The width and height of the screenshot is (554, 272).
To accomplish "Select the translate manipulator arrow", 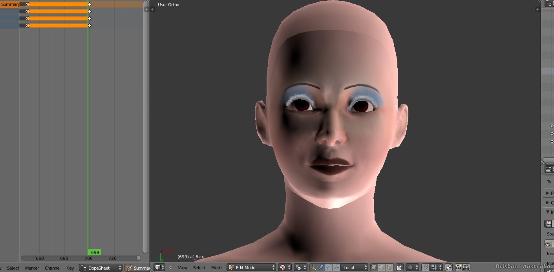I will pos(321,267).
